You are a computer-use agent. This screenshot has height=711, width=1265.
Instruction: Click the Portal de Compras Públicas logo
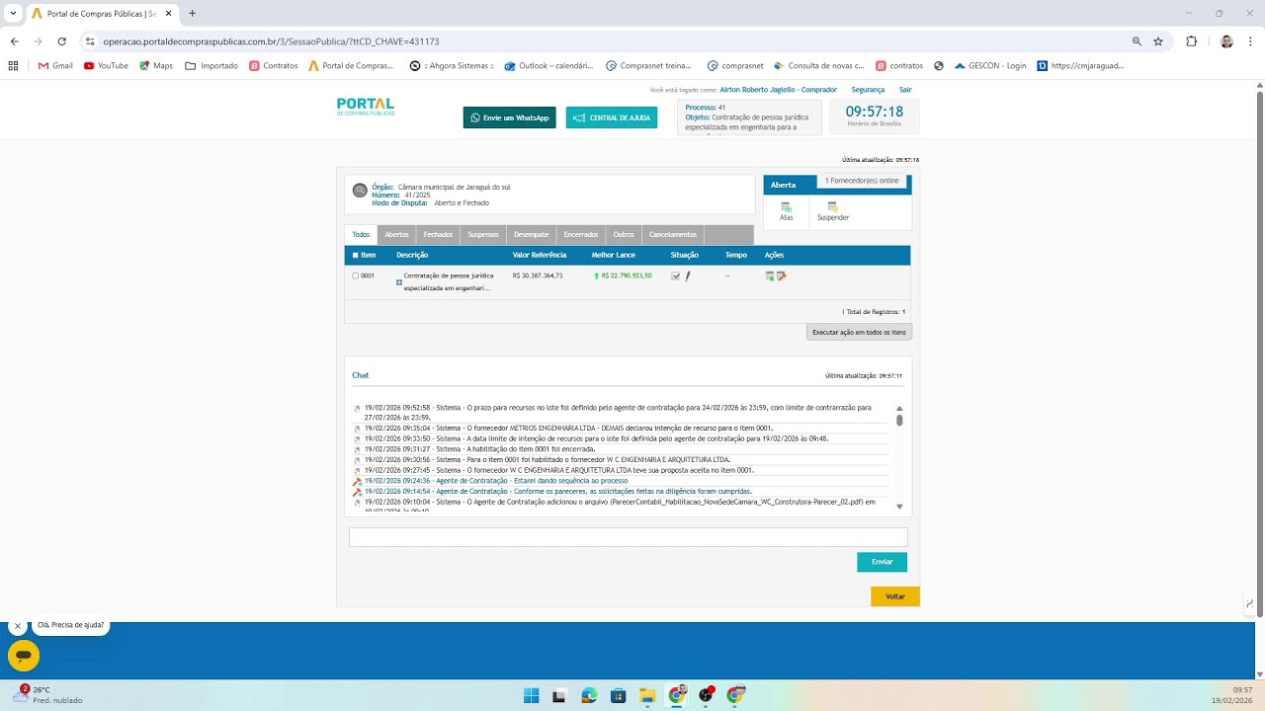(x=366, y=107)
